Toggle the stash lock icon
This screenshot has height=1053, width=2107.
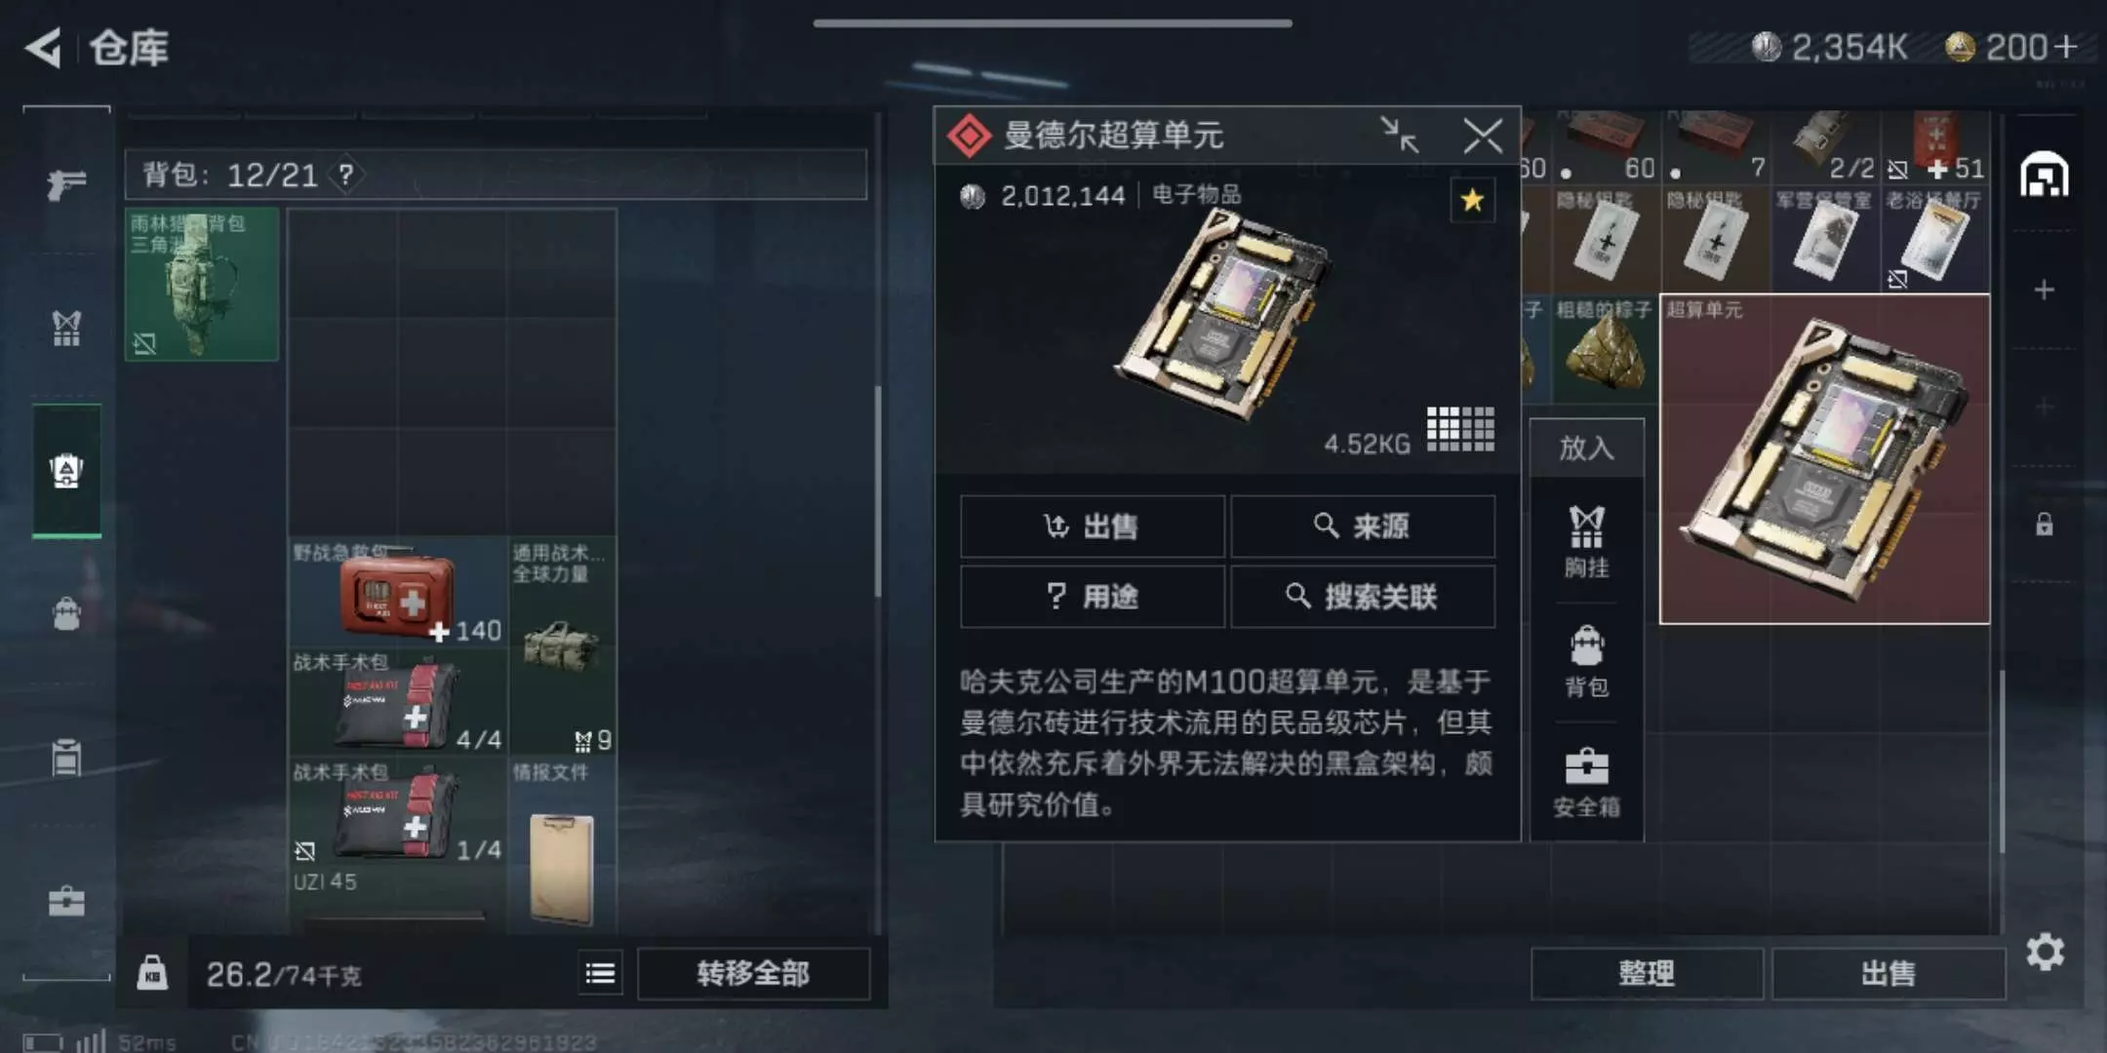click(x=2045, y=525)
